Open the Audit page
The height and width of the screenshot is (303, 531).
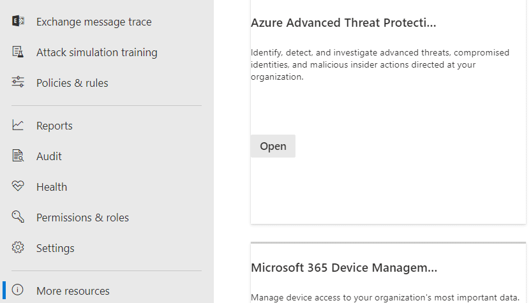tap(49, 156)
